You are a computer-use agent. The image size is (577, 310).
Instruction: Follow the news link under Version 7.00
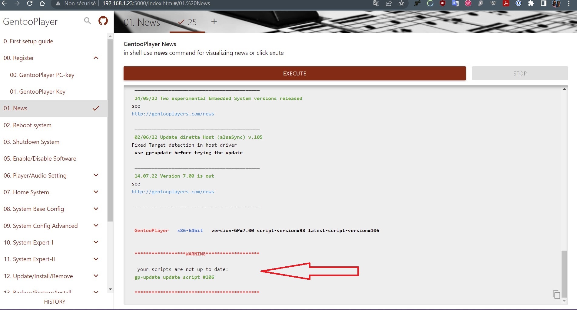173,192
